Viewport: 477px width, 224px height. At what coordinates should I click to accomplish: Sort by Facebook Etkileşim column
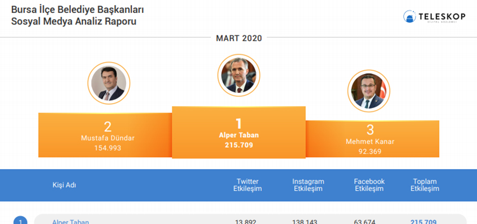pos(369,185)
